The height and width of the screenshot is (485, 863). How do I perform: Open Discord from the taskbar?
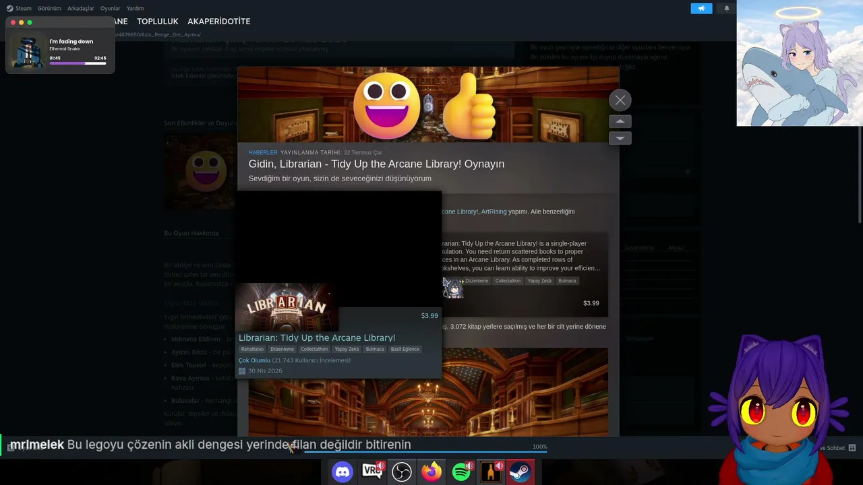(x=343, y=472)
